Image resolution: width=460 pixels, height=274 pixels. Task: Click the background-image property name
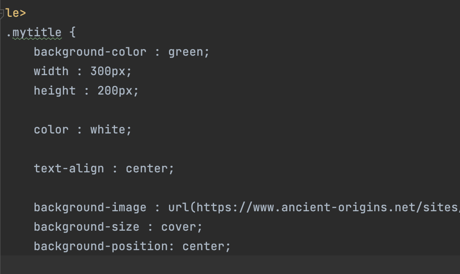coord(90,207)
